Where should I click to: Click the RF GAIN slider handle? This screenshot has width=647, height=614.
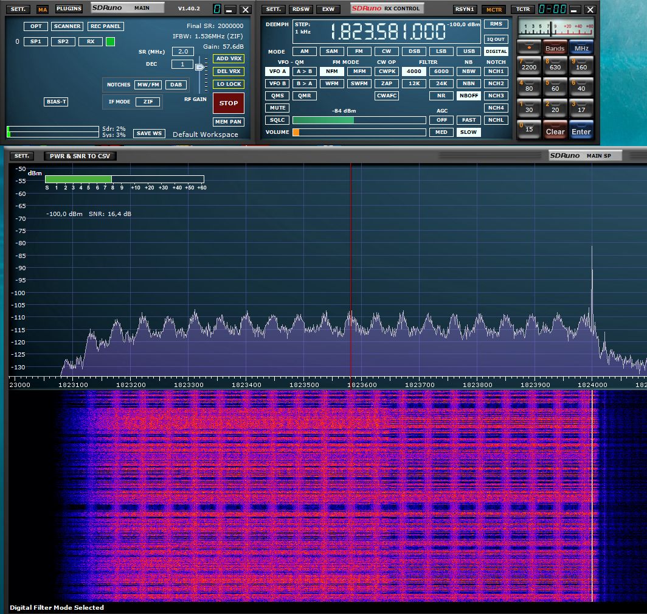(x=199, y=67)
